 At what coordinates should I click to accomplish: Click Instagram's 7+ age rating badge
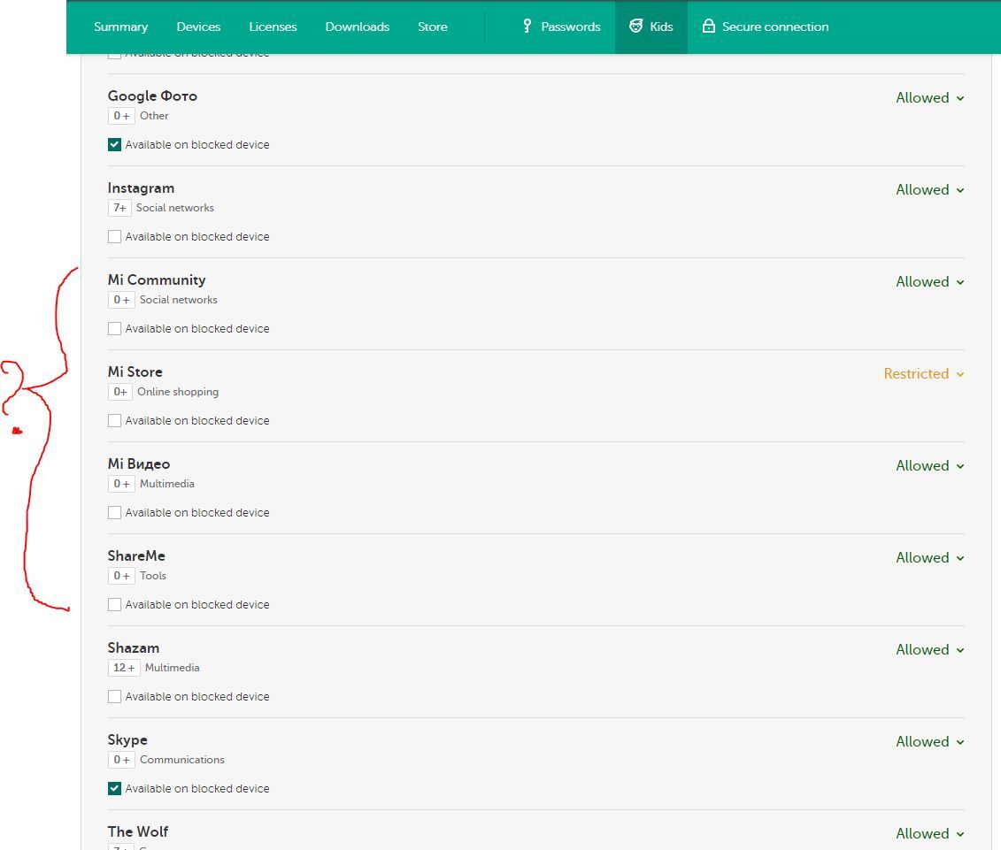tap(119, 207)
